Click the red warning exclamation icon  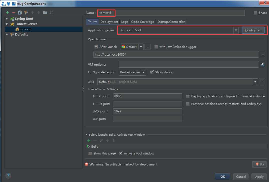86,164
